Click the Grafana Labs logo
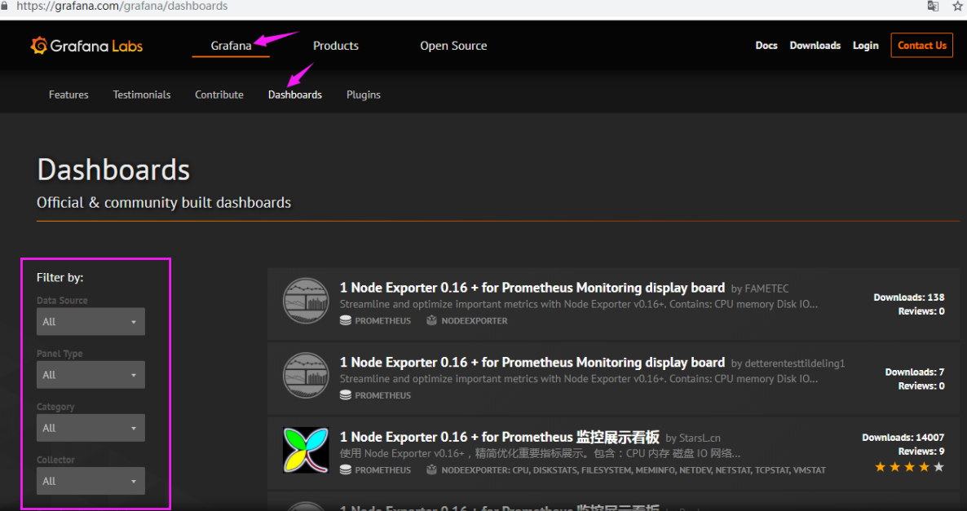 pos(86,46)
